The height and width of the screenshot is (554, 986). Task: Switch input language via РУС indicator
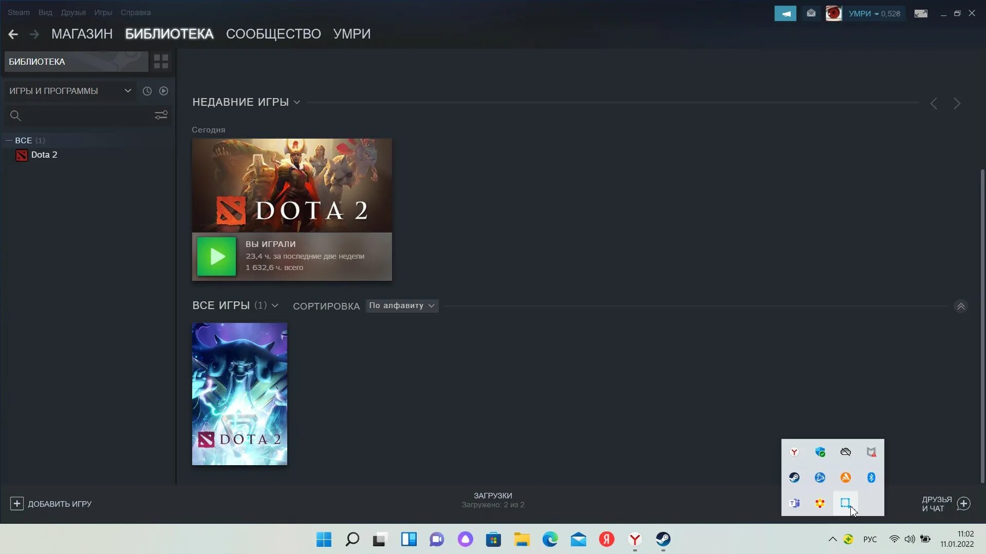pos(870,539)
